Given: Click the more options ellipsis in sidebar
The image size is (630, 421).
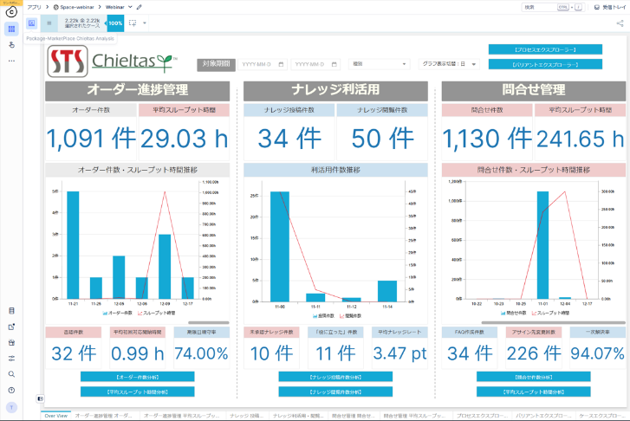Looking at the screenshot, I should (x=11, y=61).
